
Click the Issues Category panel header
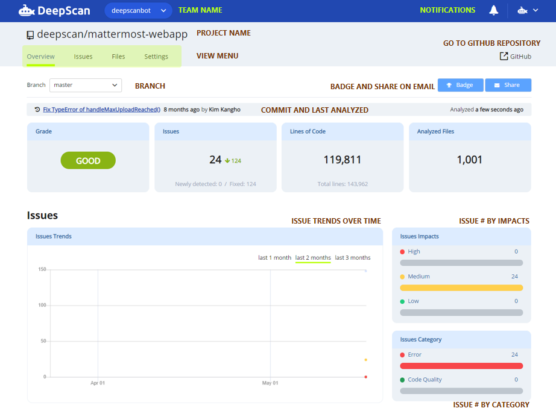click(461, 339)
